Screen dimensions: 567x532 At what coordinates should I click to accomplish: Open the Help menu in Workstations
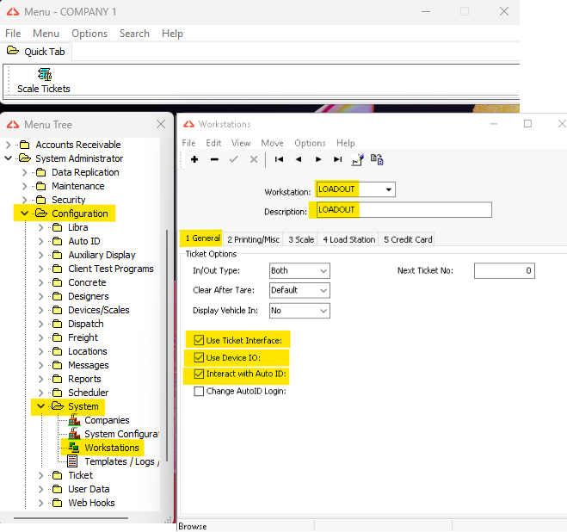(345, 143)
